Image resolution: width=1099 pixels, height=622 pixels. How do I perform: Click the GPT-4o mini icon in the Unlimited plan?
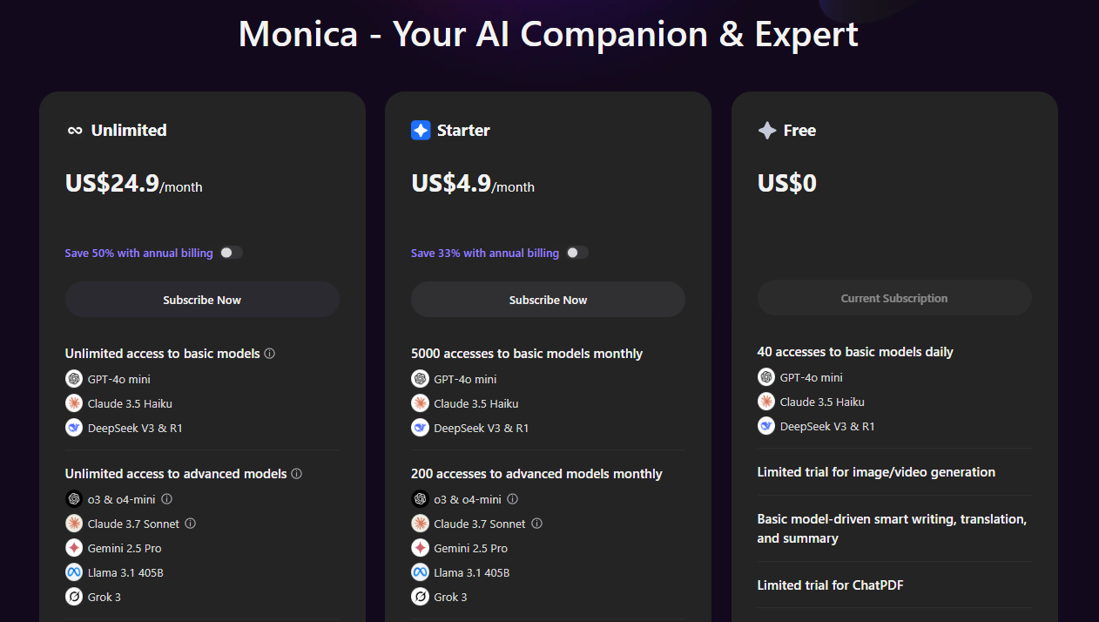click(x=74, y=379)
